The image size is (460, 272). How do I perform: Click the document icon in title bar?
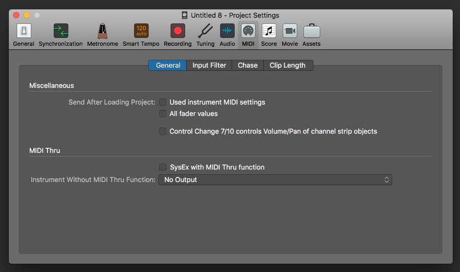click(x=185, y=15)
